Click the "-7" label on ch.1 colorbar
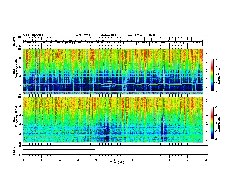This screenshot has height=179, width=232. tap(216, 91)
